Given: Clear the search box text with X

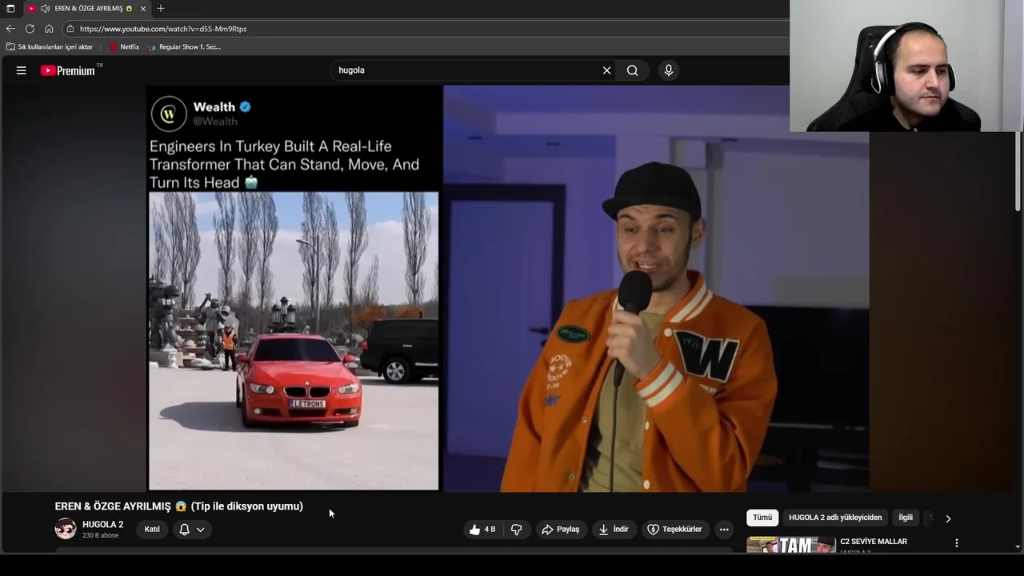Looking at the screenshot, I should coord(606,70).
